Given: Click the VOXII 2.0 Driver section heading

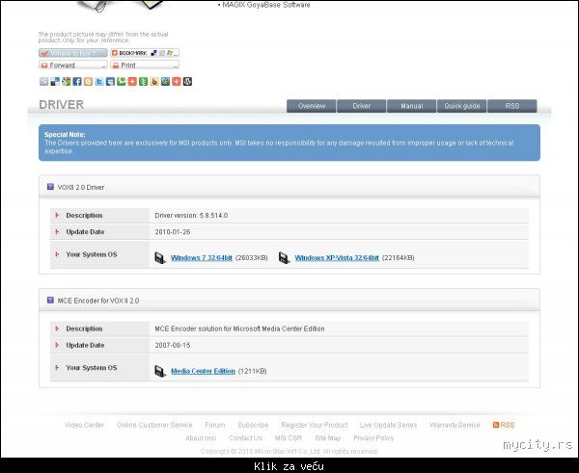Looking at the screenshot, I should click(81, 187).
